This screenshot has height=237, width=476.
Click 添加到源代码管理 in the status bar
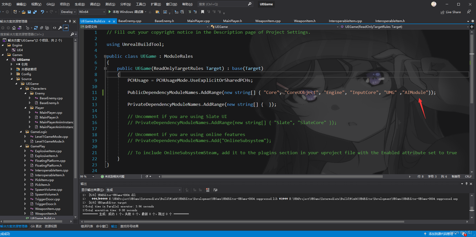[441, 234]
